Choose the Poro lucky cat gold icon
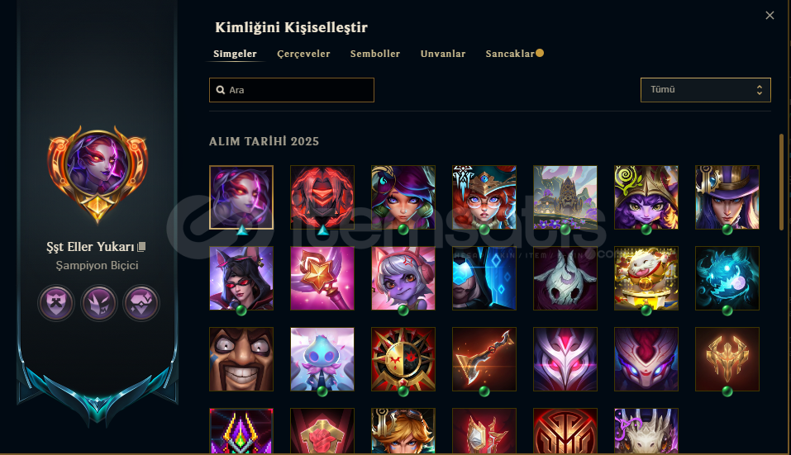The width and height of the screenshot is (791, 455). [646, 278]
